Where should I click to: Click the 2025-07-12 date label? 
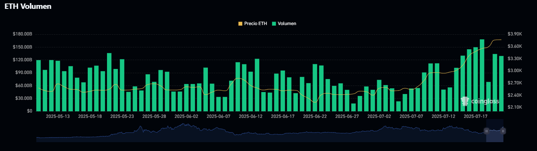tap(444, 116)
